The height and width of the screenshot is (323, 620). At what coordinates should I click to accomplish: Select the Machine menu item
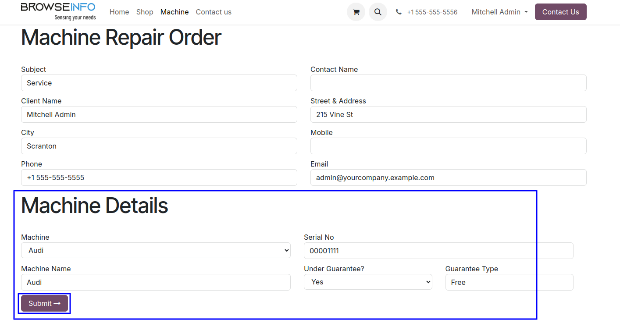coord(175,12)
